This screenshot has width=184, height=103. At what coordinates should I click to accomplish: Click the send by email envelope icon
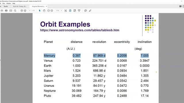pos(11,11)
